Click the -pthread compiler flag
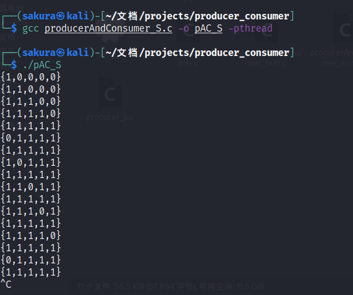This screenshot has width=353, height=295. (x=250, y=28)
